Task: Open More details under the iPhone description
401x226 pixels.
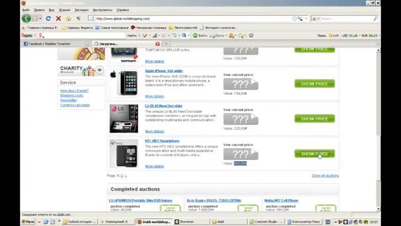Action: tap(155, 96)
